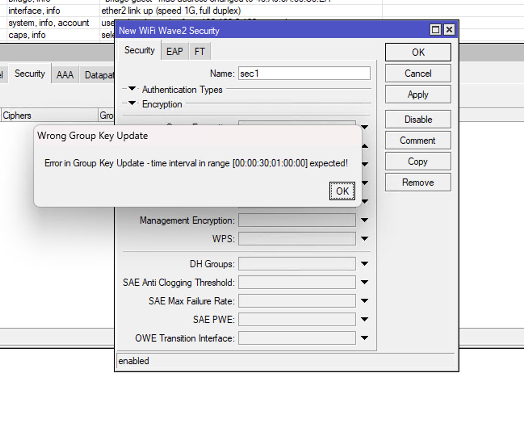Screen dimensions: 524x424
Task: Click the Wrong Group Key Update dialog title
Action: point(92,136)
